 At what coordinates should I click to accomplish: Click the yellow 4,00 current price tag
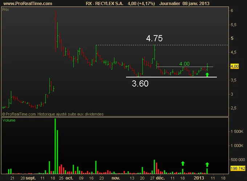click(235, 66)
